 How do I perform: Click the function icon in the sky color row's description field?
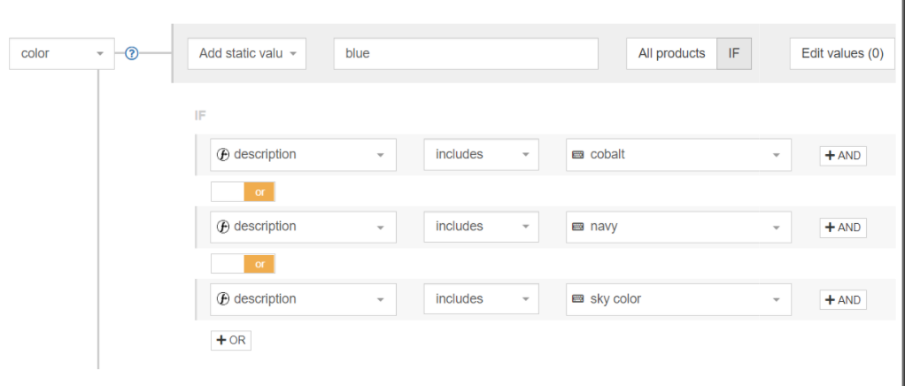[223, 299]
